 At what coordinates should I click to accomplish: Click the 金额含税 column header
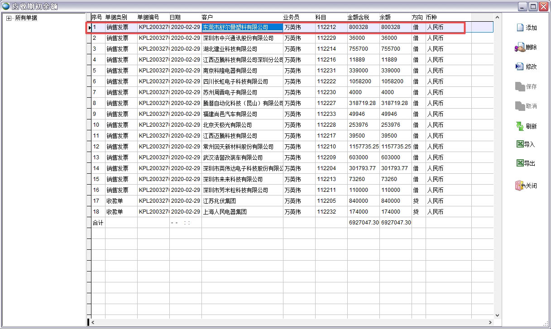click(x=358, y=17)
